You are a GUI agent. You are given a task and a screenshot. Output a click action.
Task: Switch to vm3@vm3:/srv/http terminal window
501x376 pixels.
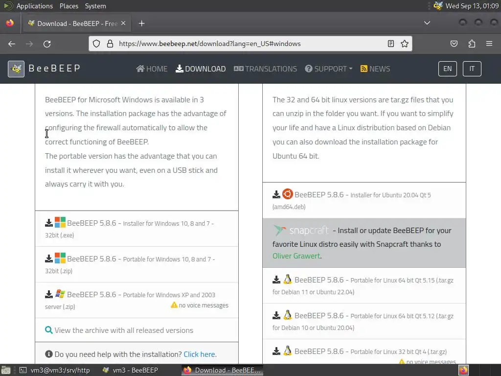[x=55, y=370]
